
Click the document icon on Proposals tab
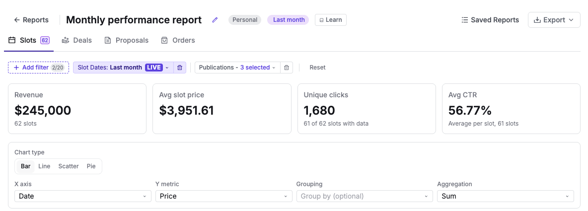(108, 40)
